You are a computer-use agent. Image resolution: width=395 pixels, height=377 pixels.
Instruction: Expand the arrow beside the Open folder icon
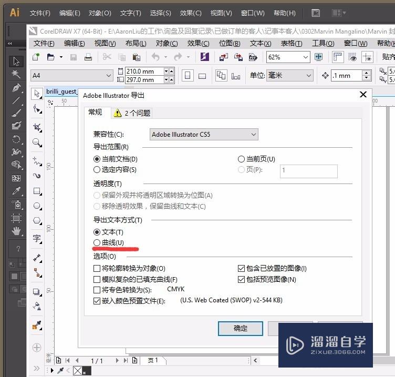point(61,57)
